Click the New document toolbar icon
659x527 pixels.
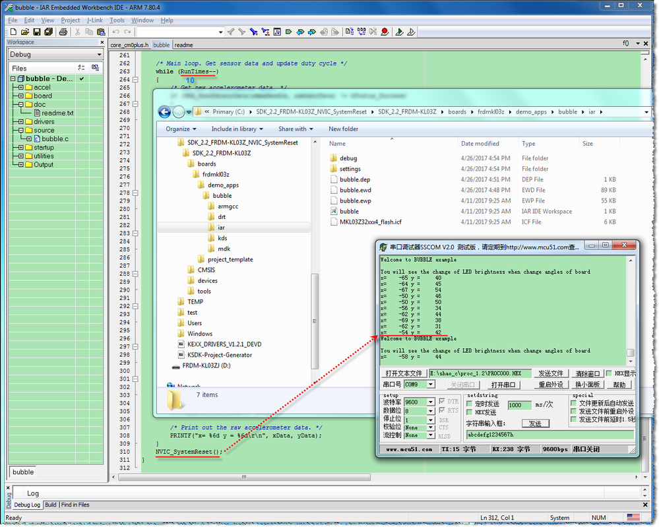click(13, 32)
